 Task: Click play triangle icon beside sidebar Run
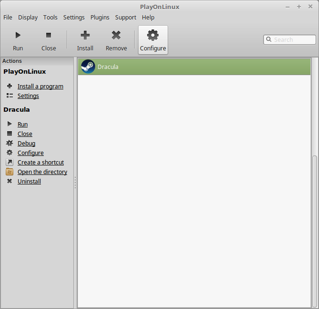click(x=10, y=124)
